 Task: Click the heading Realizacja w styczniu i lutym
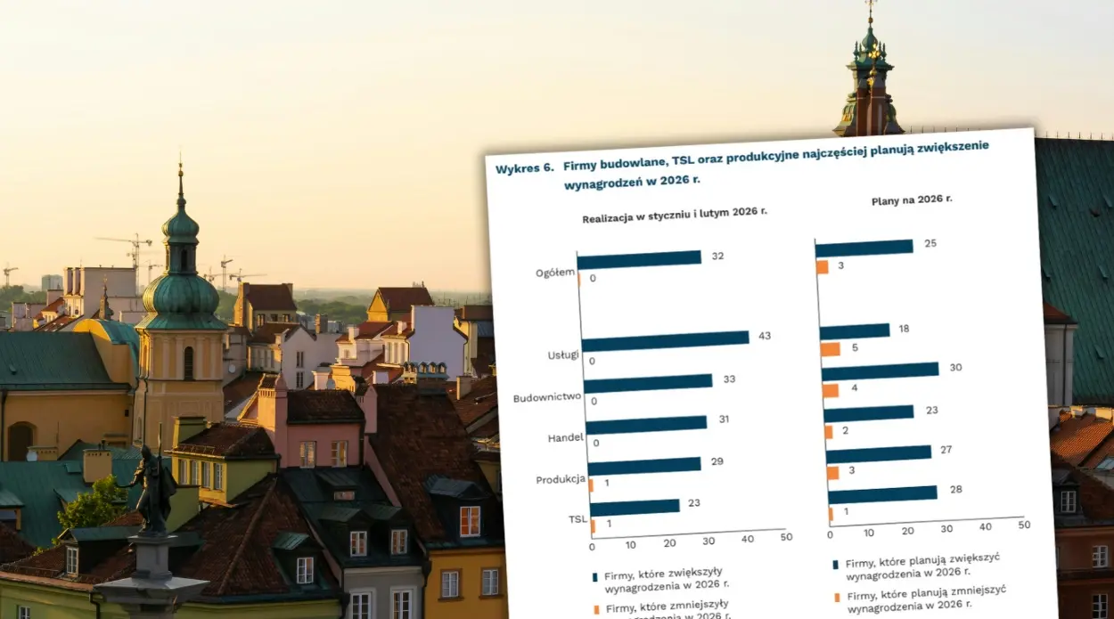[x=675, y=212]
